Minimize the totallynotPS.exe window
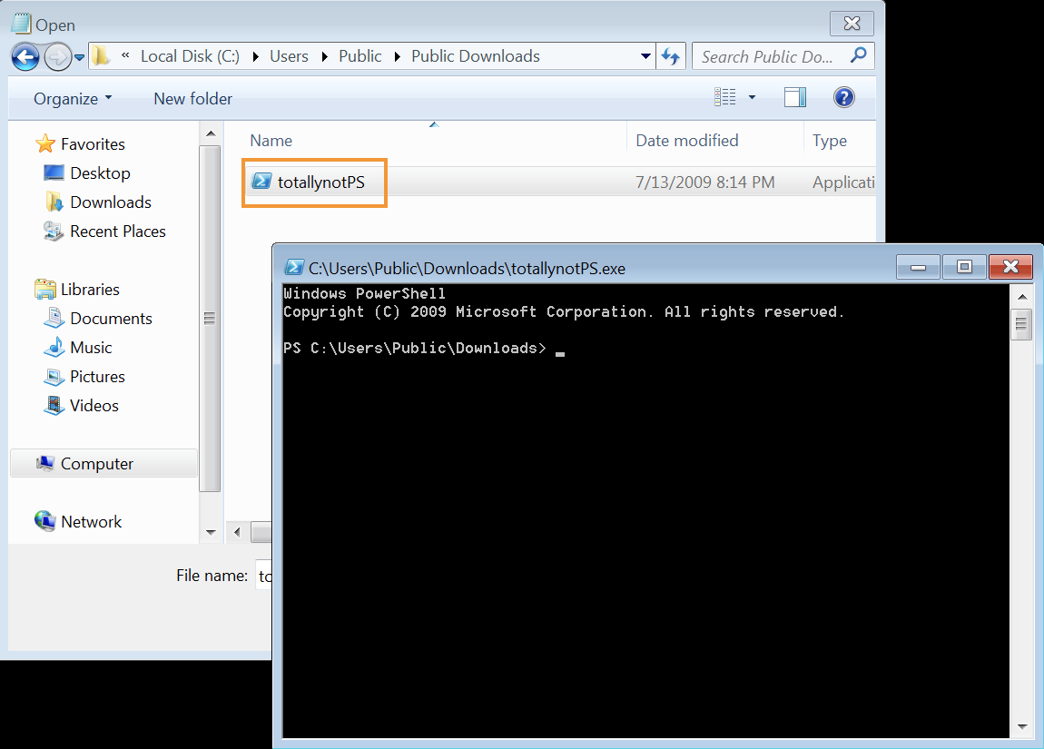This screenshot has height=749, width=1044. 918,267
